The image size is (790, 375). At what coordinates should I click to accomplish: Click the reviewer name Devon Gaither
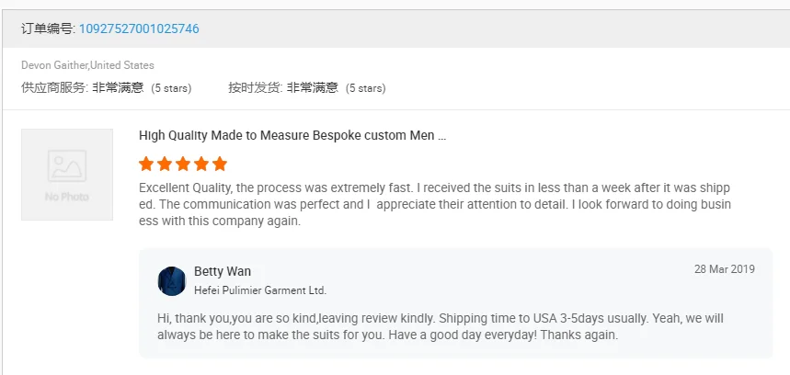(54, 65)
